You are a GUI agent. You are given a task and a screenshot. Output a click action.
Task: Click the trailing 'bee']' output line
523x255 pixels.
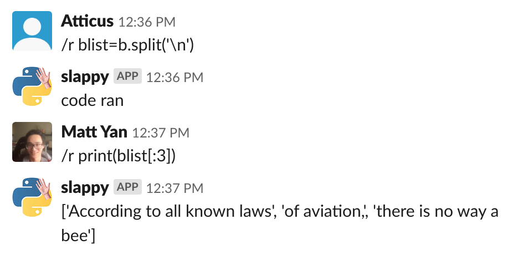click(78, 236)
